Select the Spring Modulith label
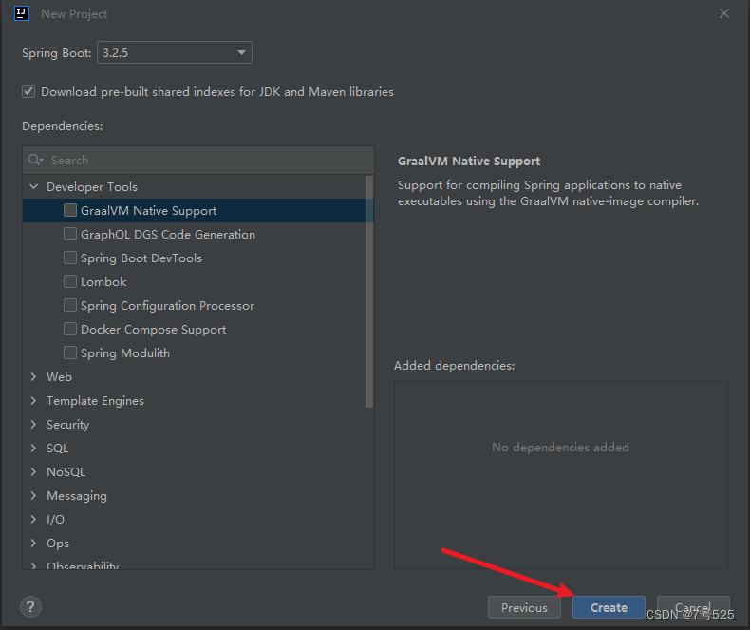This screenshot has width=750, height=630. click(124, 353)
